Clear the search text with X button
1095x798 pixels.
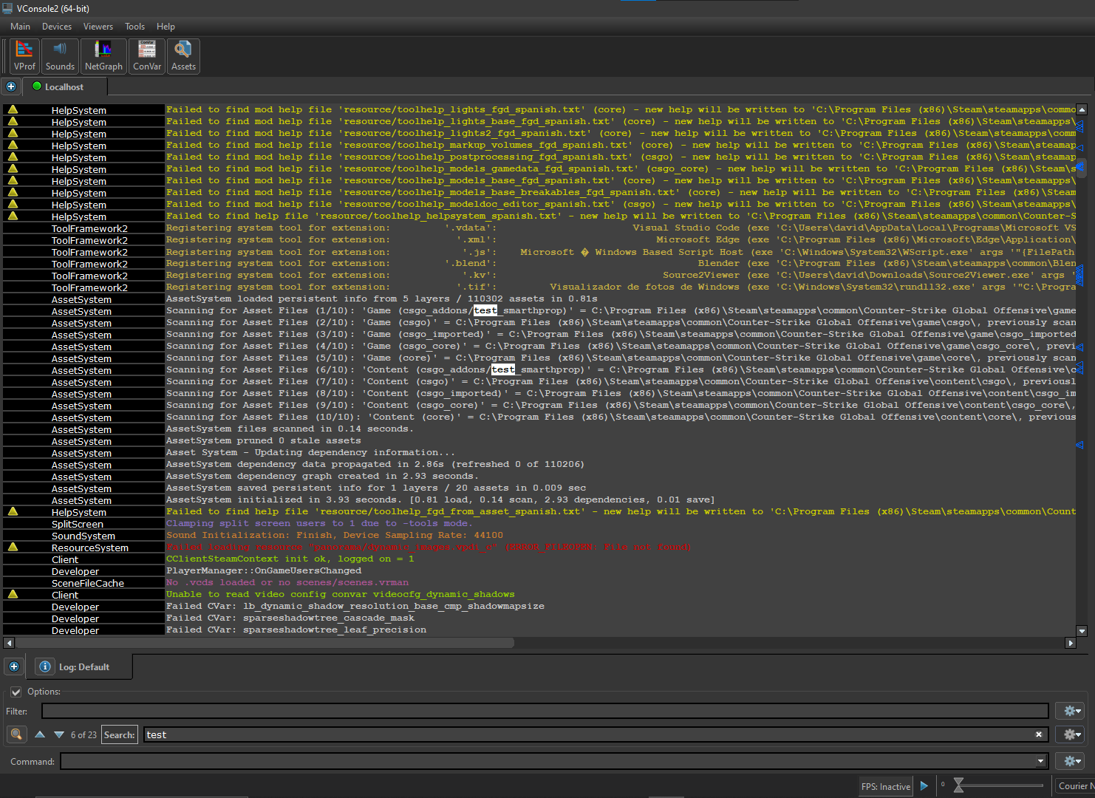(x=1039, y=734)
